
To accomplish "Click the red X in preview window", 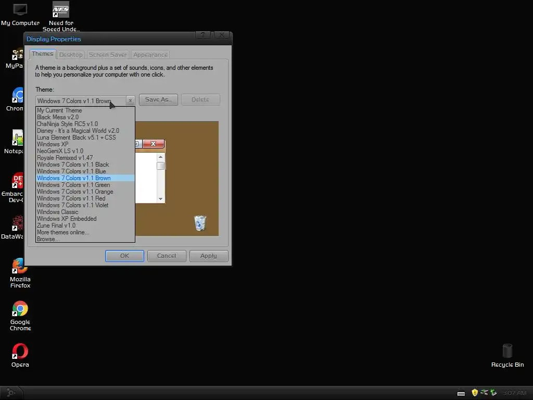I will (x=154, y=144).
